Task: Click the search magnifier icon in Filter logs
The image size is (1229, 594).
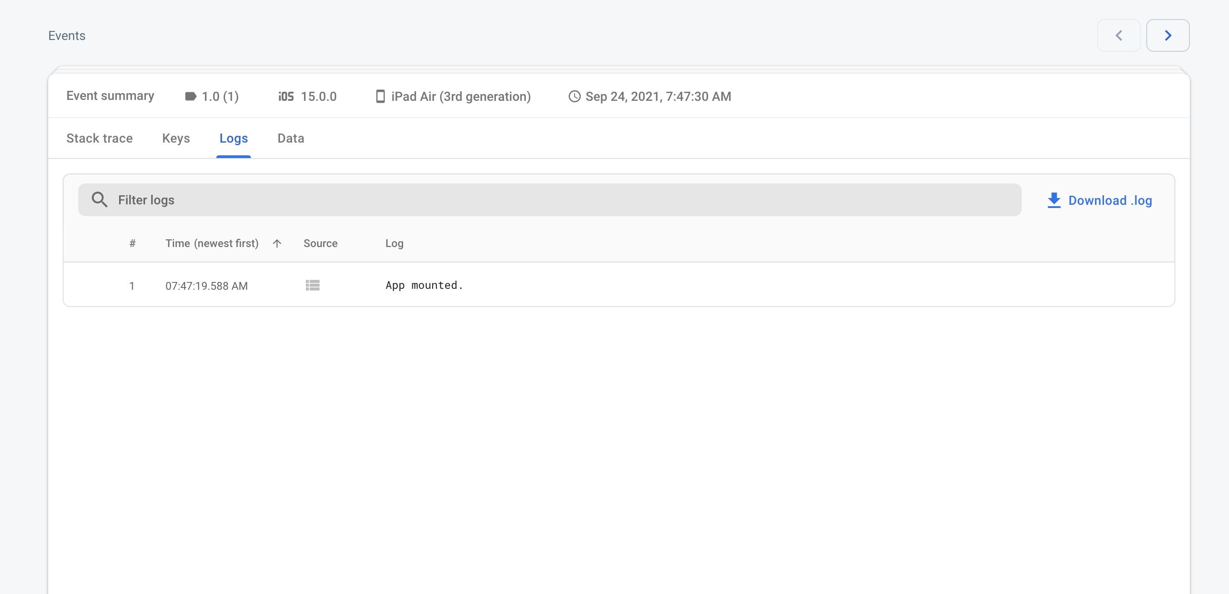Action: (x=99, y=200)
